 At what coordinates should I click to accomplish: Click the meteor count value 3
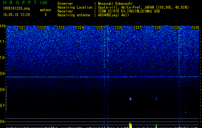coord(46,15)
